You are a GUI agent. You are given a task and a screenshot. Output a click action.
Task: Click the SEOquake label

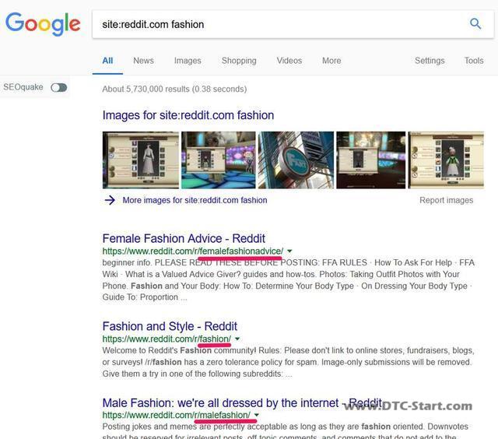pyautogui.click(x=23, y=87)
